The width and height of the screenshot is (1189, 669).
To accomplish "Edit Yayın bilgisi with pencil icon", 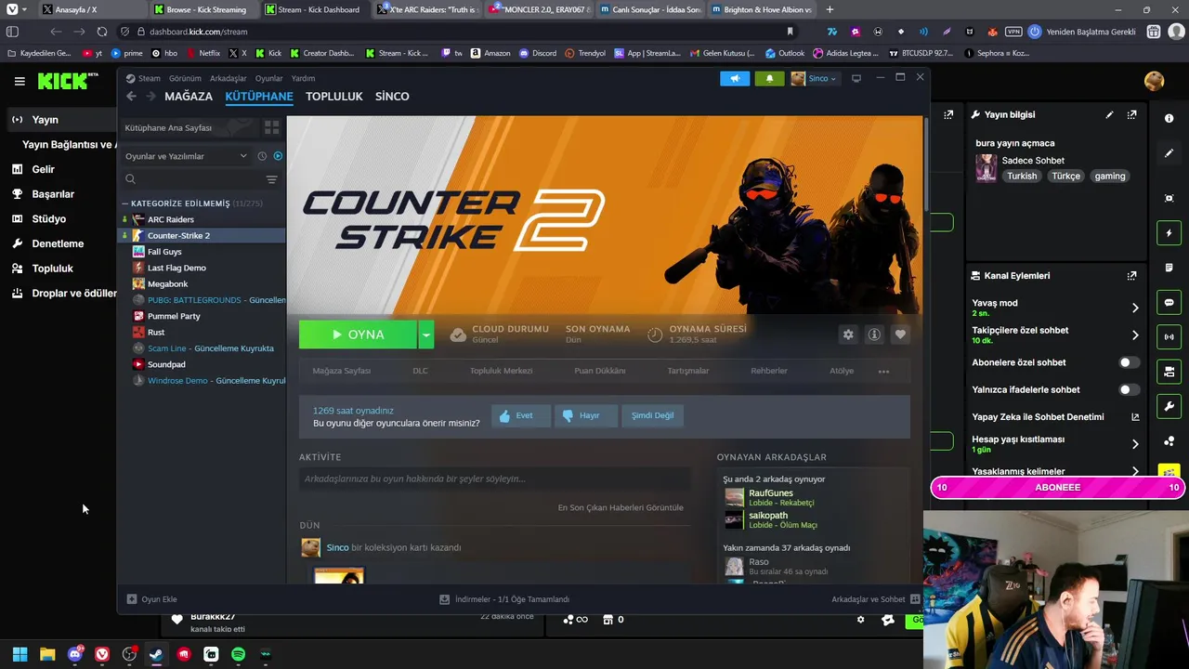I will [x=1109, y=114].
